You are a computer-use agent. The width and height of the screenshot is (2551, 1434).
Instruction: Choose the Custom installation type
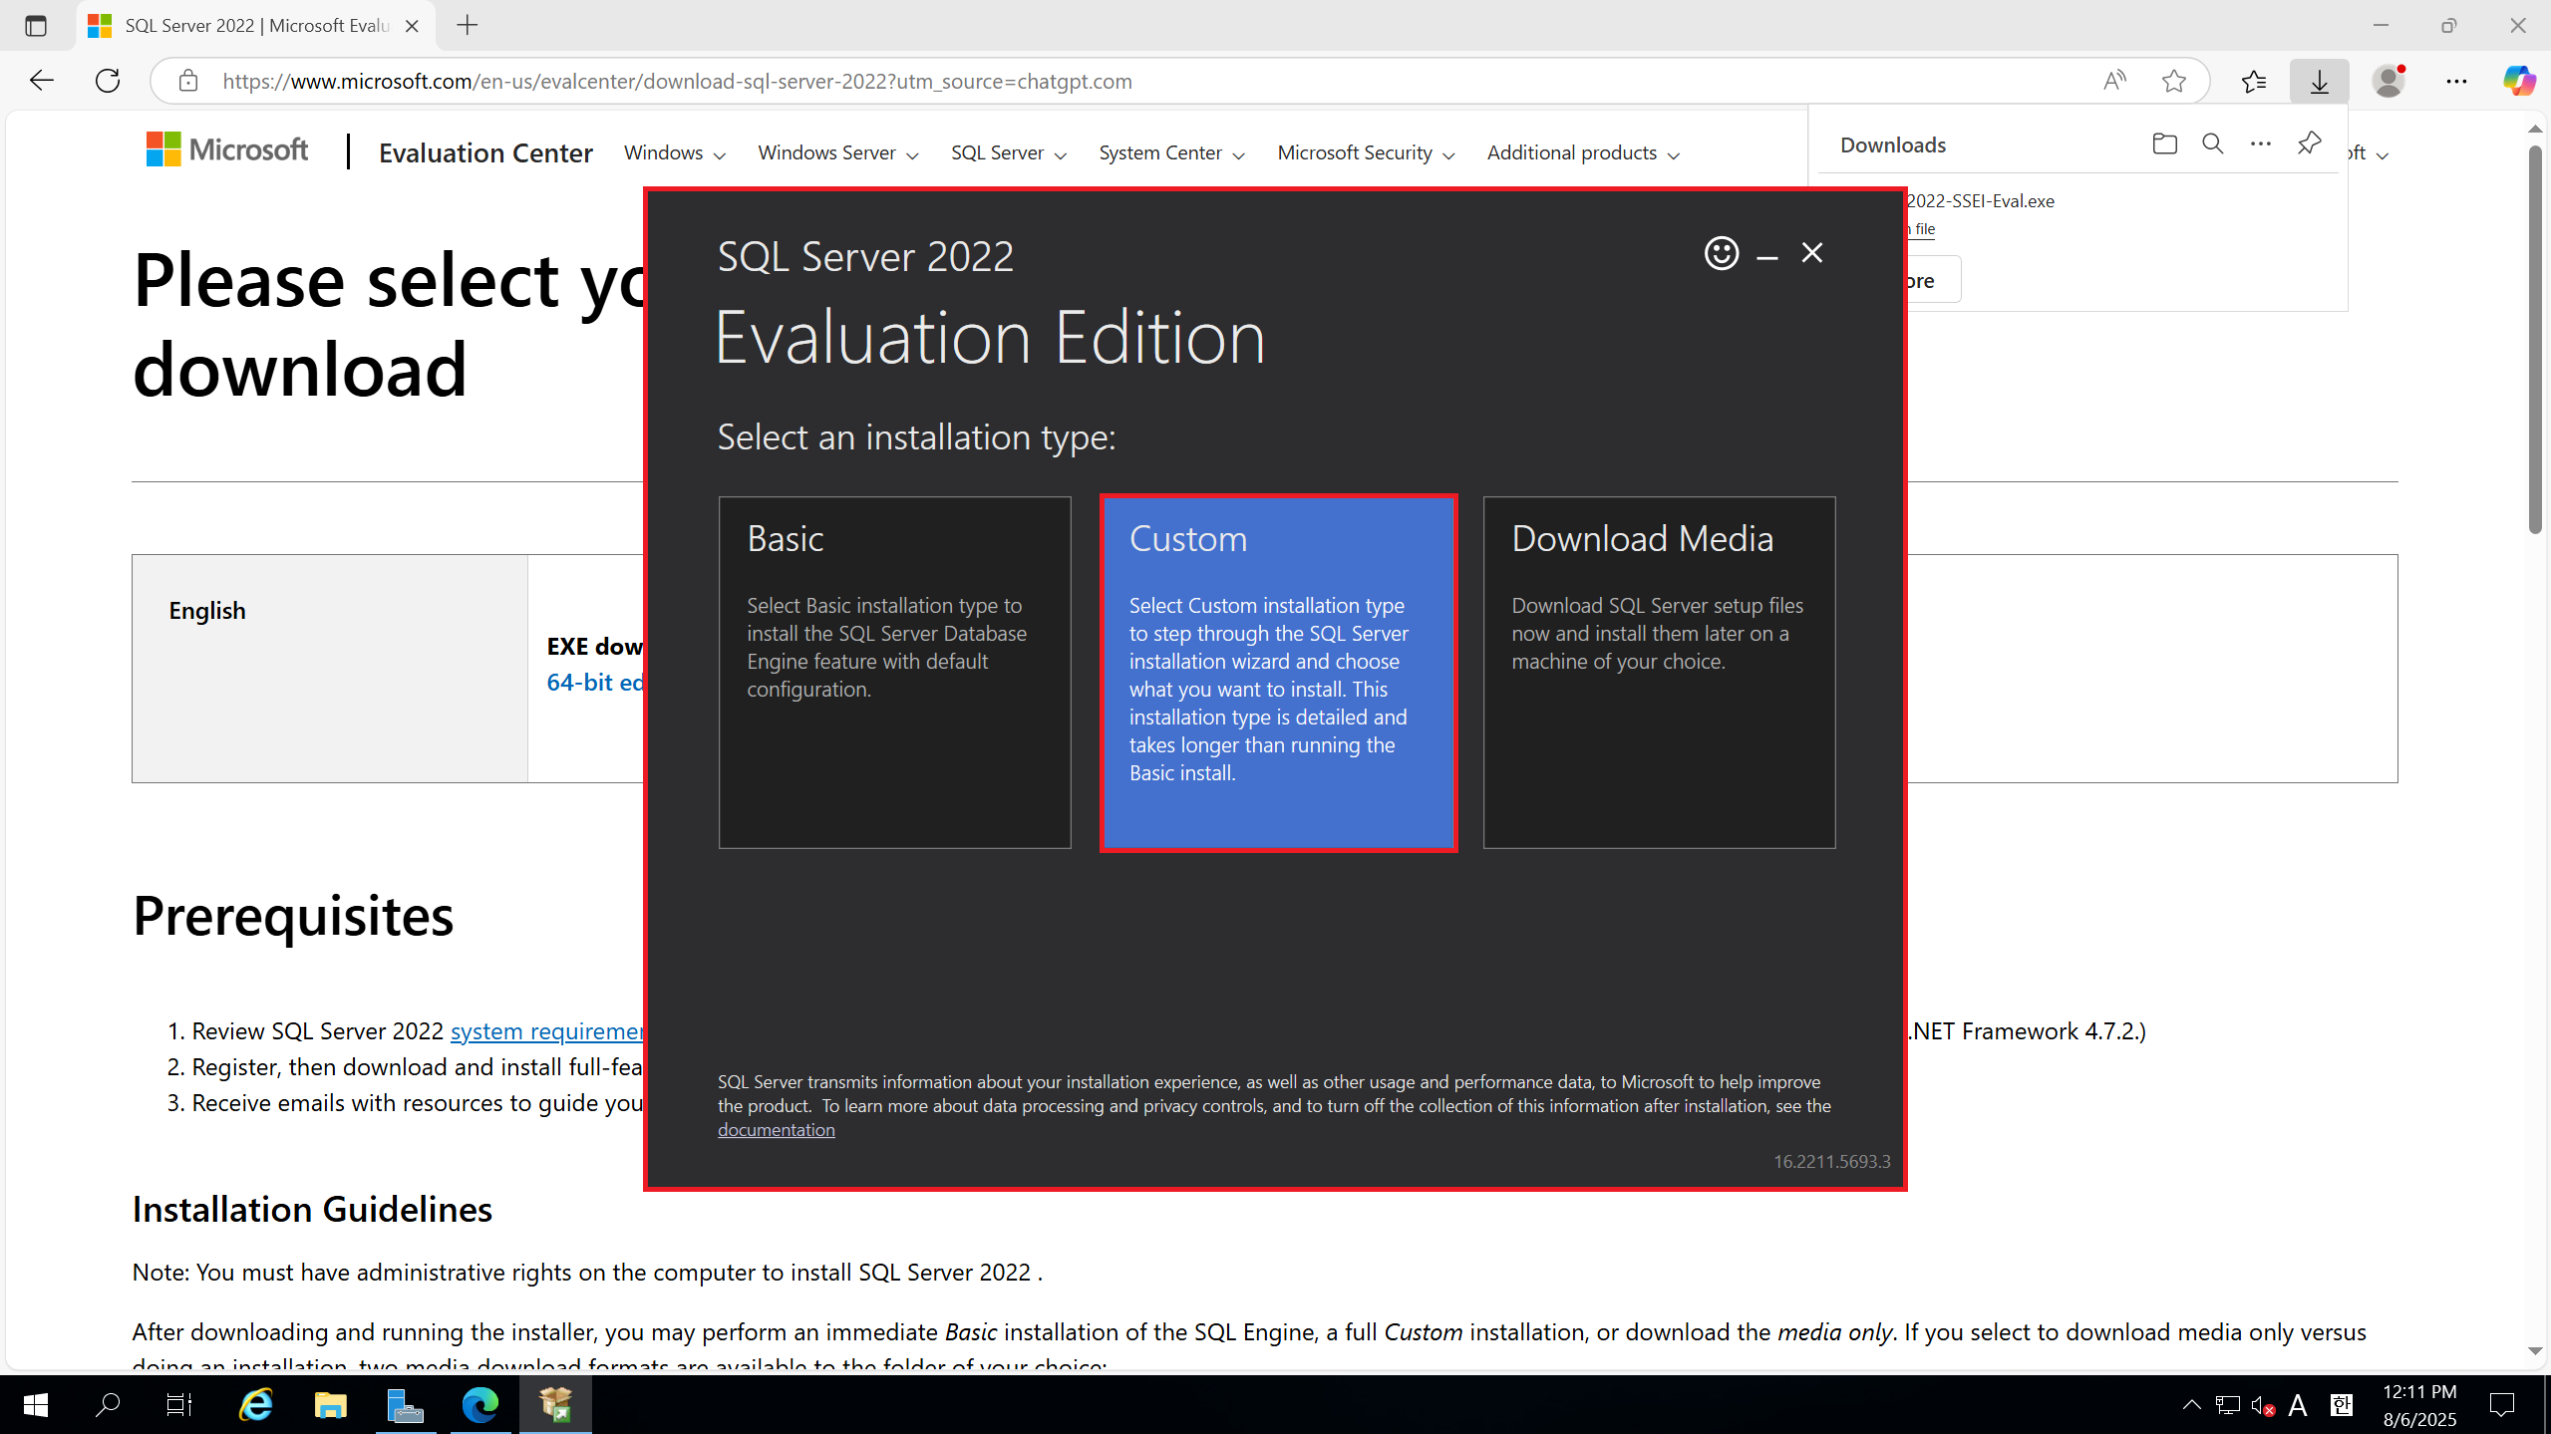tap(1278, 673)
